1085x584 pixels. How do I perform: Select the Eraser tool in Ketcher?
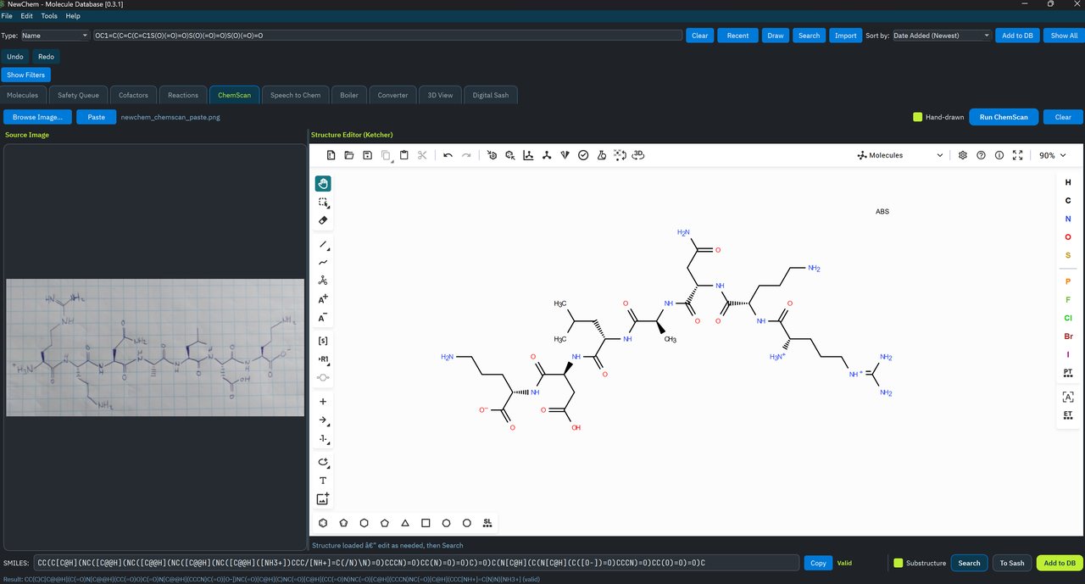322,220
